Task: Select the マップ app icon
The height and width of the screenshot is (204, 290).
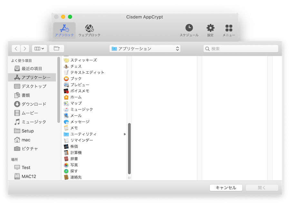Action: [66, 103]
